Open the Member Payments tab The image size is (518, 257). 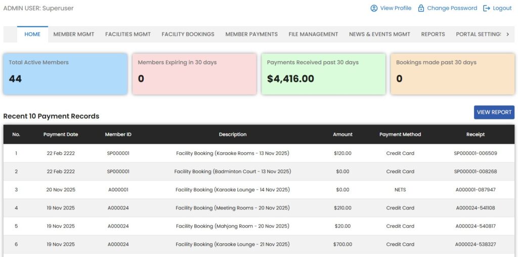pos(251,34)
